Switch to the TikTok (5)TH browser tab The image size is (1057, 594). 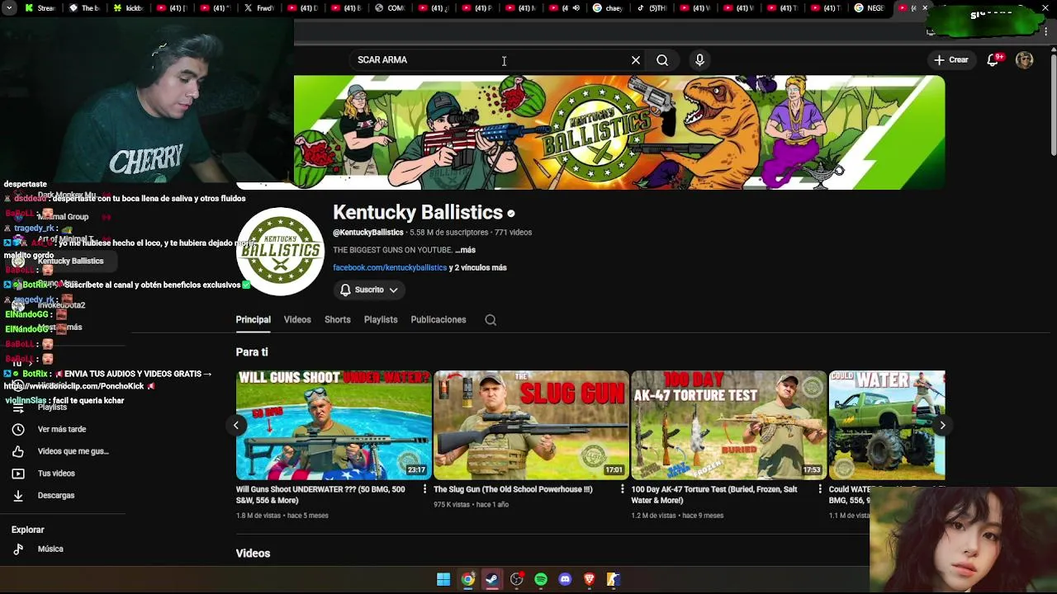click(652, 8)
